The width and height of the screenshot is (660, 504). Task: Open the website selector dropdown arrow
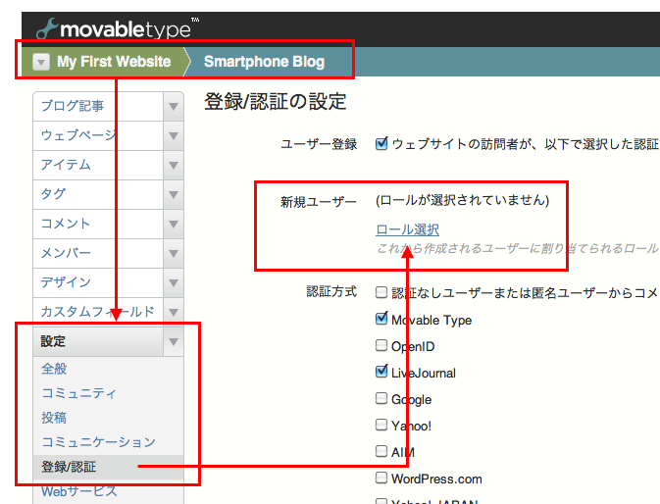[41, 62]
